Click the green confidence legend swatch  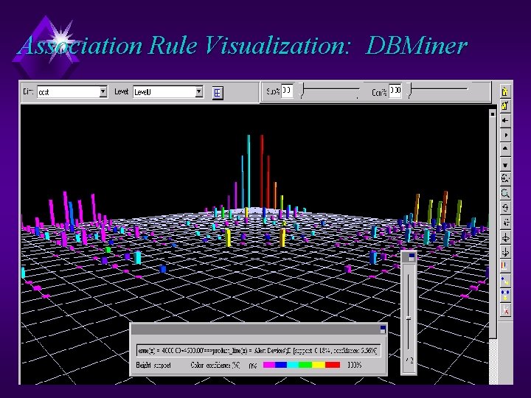[x=306, y=365]
